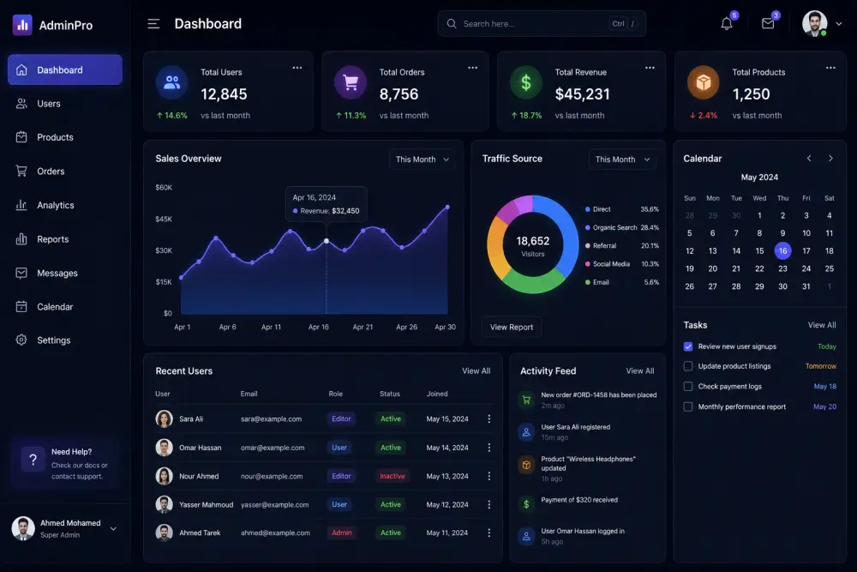Open the Analytics sidebar item
Image resolution: width=857 pixels, height=572 pixels.
[x=65, y=205]
